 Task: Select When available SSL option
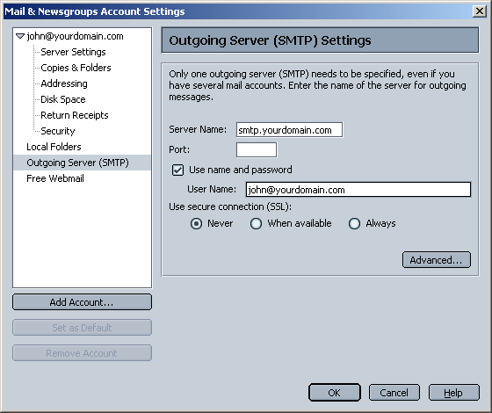(256, 224)
